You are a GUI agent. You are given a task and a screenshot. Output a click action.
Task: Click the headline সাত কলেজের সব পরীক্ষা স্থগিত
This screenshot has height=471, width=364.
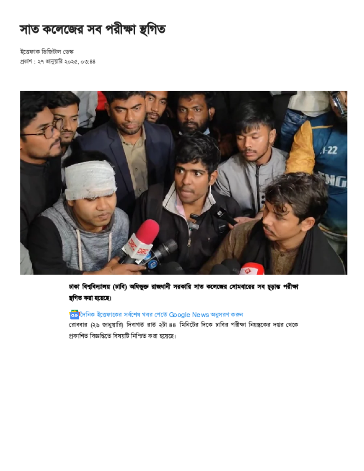click(x=92, y=30)
